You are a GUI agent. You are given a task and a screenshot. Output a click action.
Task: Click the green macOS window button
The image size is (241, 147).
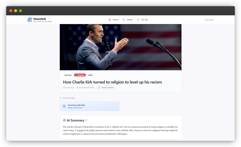click(20, 10)
